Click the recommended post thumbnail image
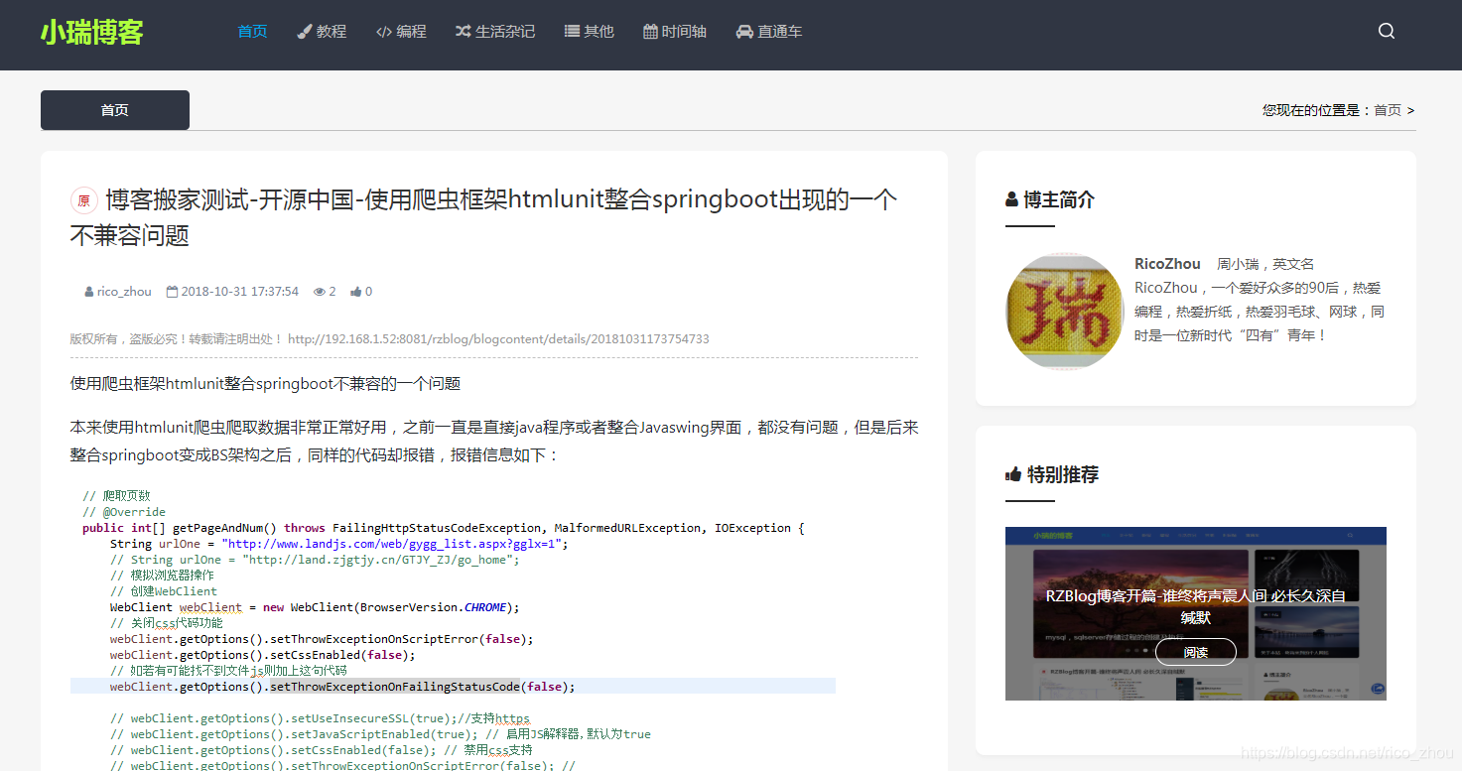This screenshot has height=771, width=1462. click(1196, 613)
